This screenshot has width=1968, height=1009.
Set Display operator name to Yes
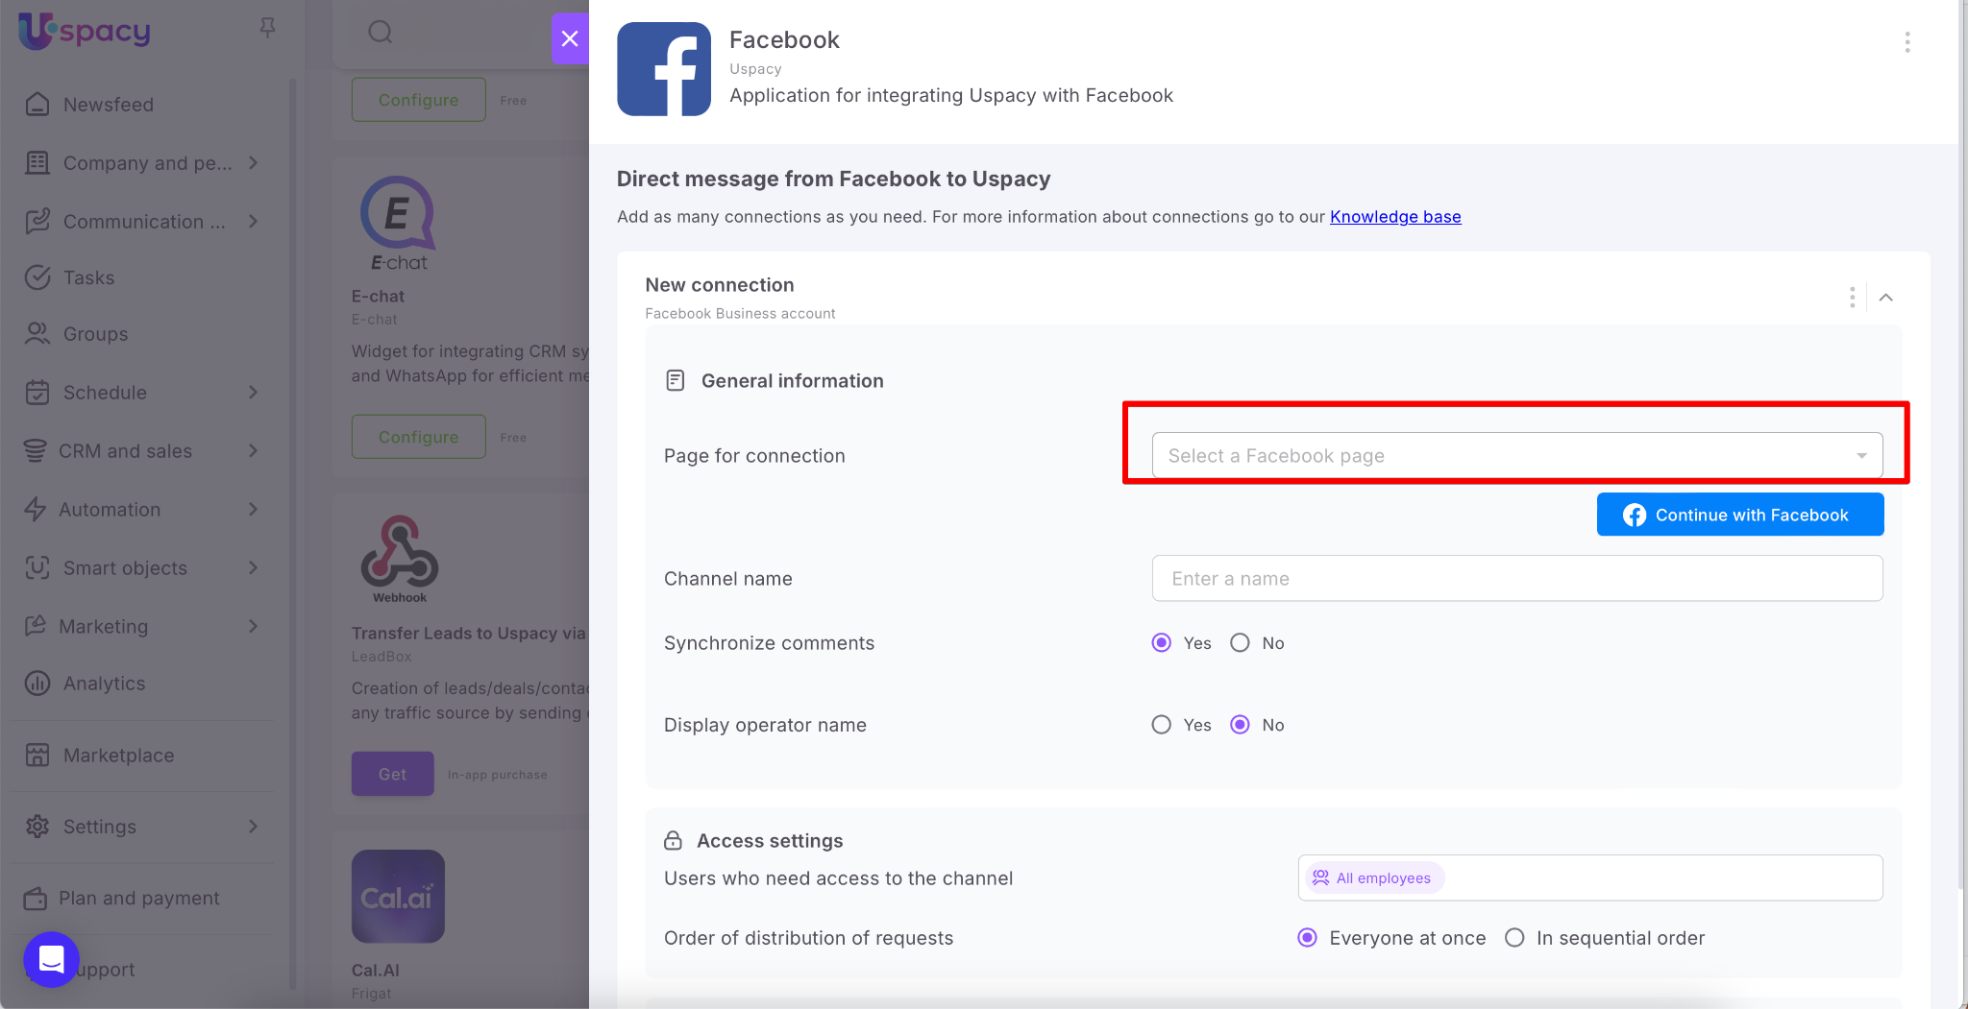[x=1162, y=725]
